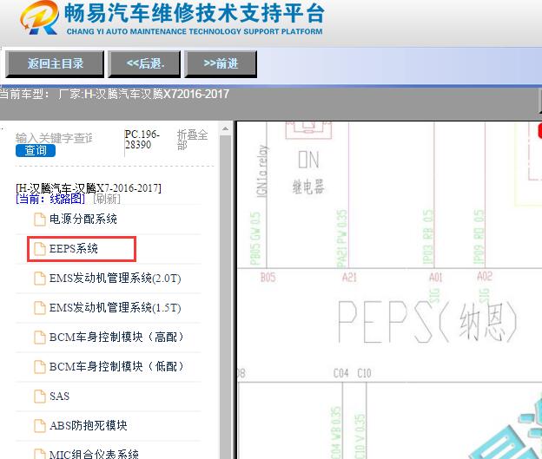This screenshot has height=459, width=542.
Task: Go forward with the >>前进 button
Action: 221,63
